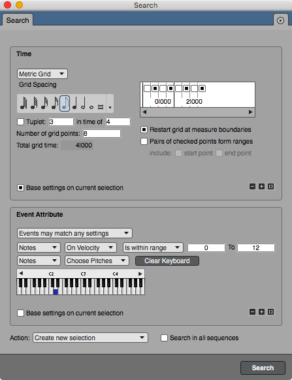The height and width of the screenshot is (380, 292).
Task: Click the Search button at bottom
Action: coord(263,368)
